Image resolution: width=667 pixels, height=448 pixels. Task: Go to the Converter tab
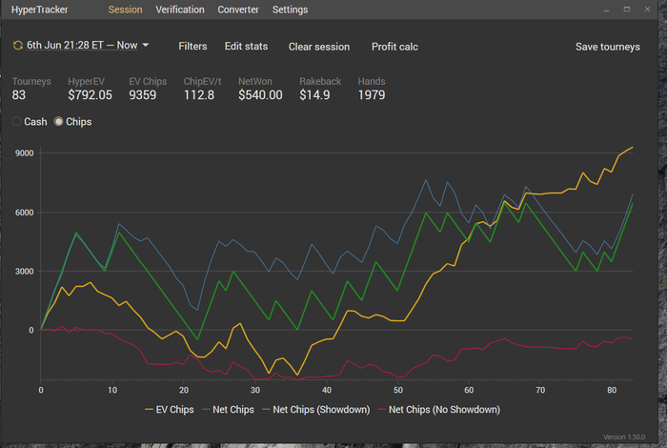click(238, 10)
